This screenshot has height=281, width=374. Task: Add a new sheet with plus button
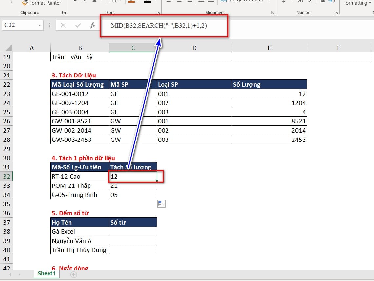tap(74, 275)
